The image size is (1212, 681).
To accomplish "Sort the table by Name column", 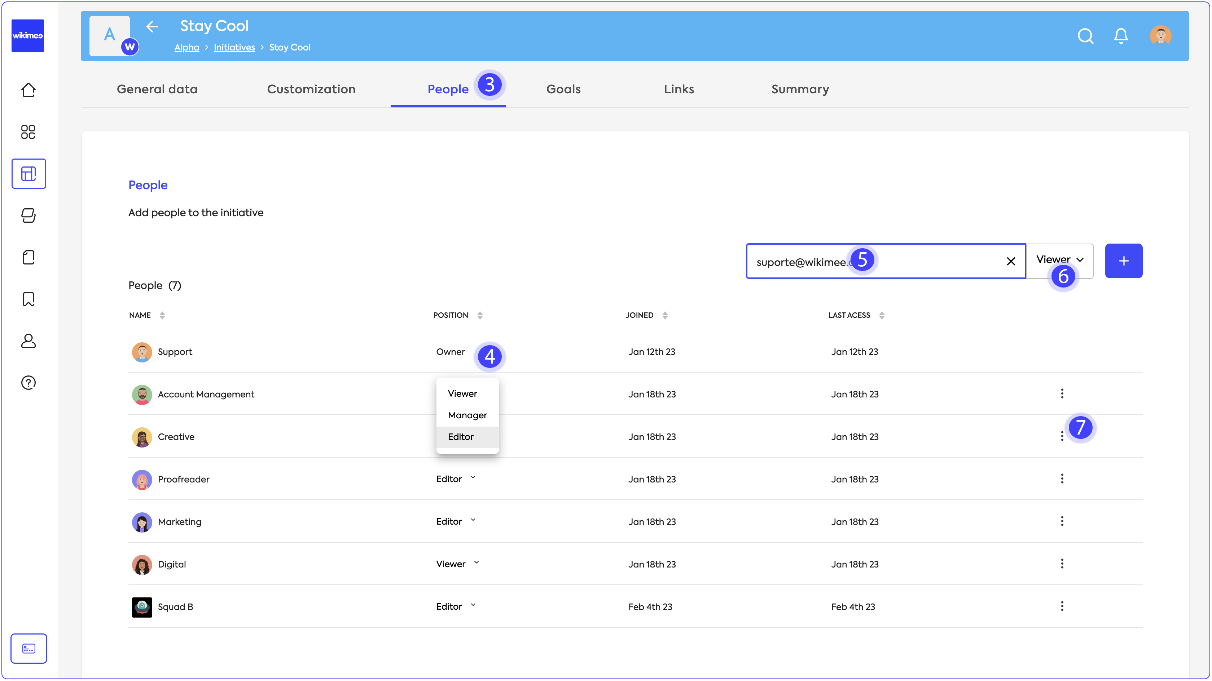I will pos(162,315).
